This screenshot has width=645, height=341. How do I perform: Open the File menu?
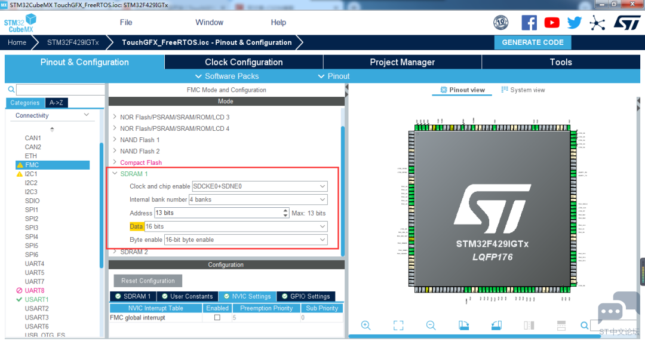(126, 23)
